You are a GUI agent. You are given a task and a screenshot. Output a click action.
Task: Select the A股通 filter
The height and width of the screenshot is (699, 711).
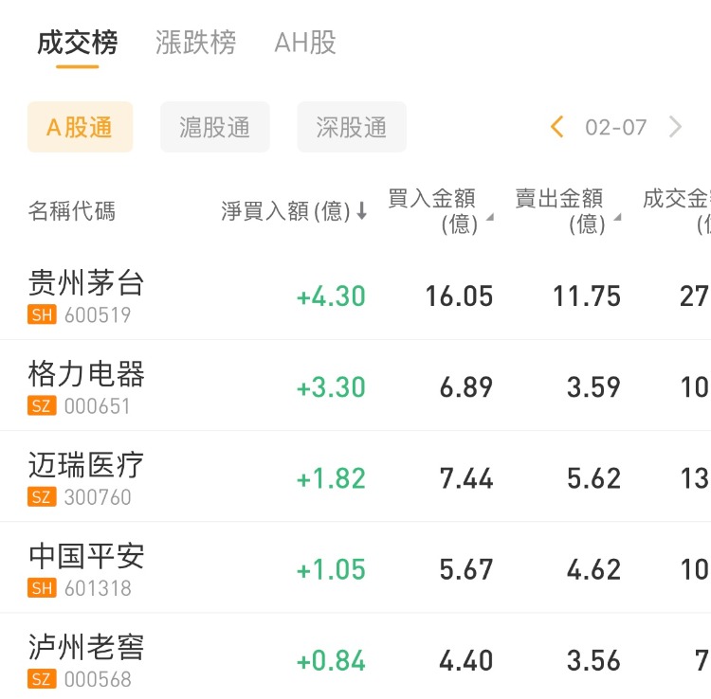coord(80,127)
